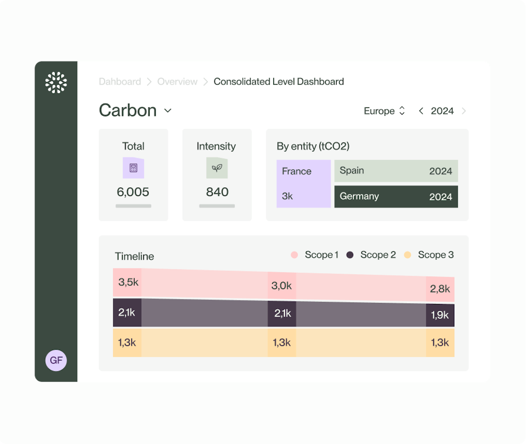The height and width of the screenshot is (444, 526).
Task: Click the pink Scope 1 legend dot
Action: [295, 254]
